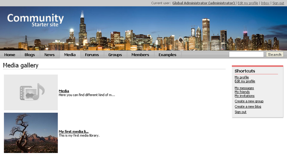Open the Media library title link

tap(64, 91)
